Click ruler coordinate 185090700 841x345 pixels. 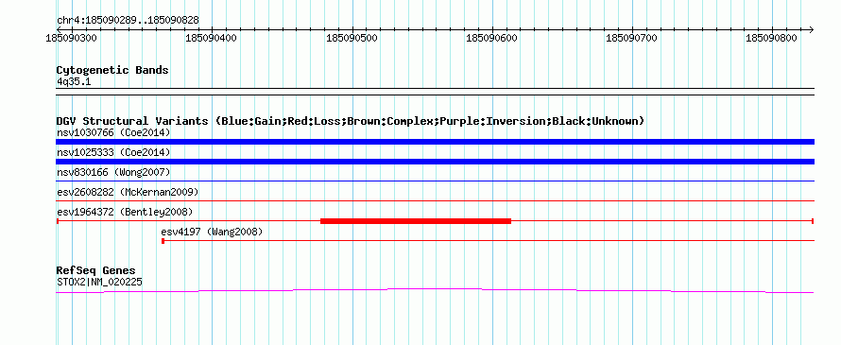point(631,38)
